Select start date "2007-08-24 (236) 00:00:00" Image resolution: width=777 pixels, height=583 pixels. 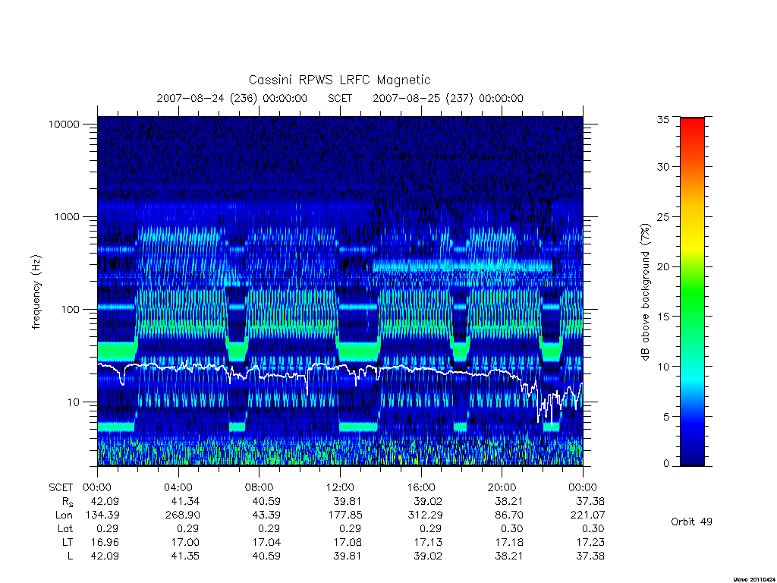coord(232,98)
